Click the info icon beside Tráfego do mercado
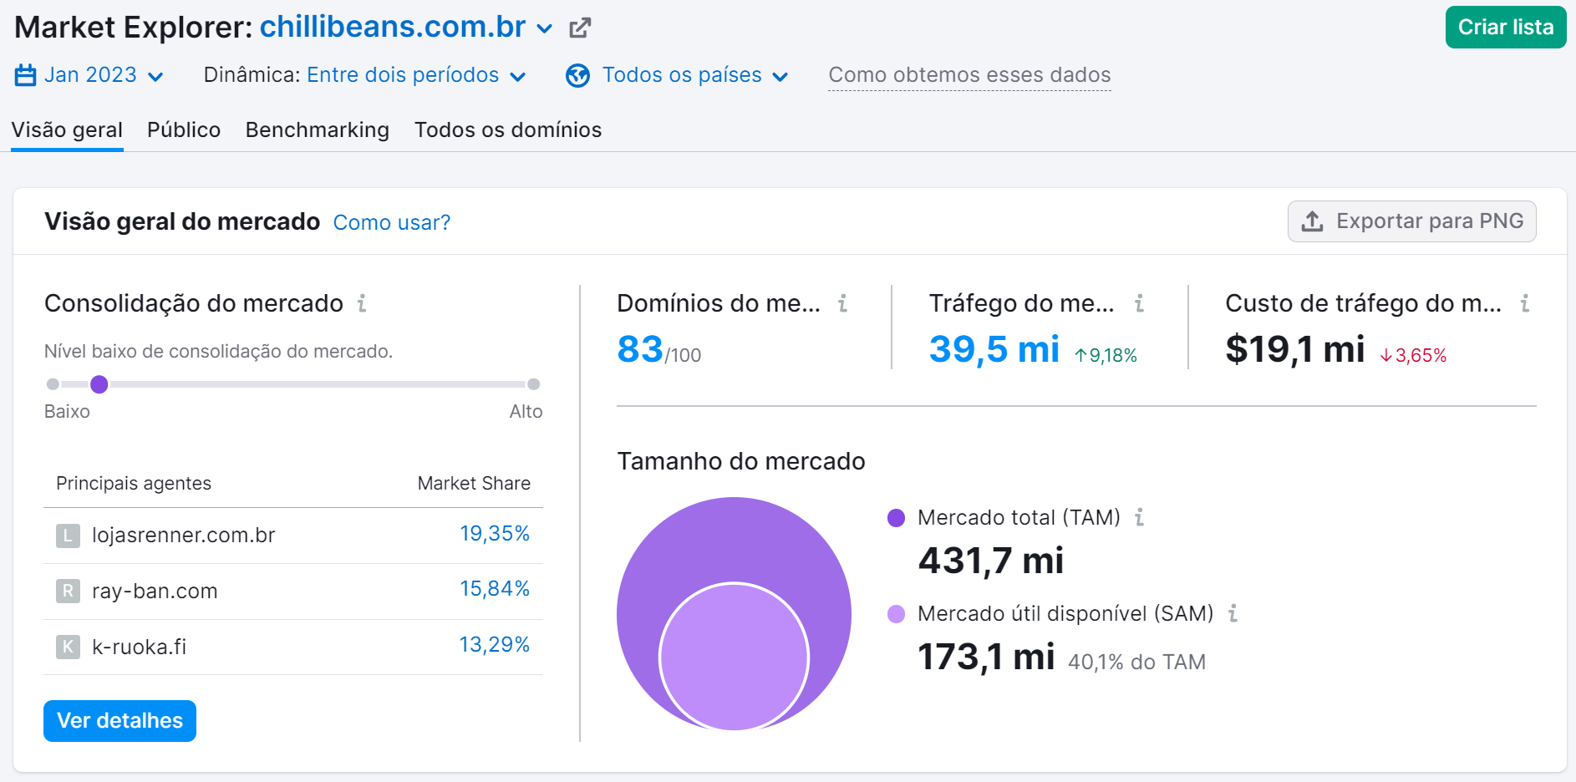The image size is (1576, 782). 1139,303
